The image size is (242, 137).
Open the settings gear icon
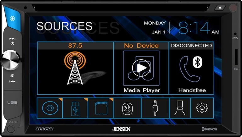(x=202, y=107)
